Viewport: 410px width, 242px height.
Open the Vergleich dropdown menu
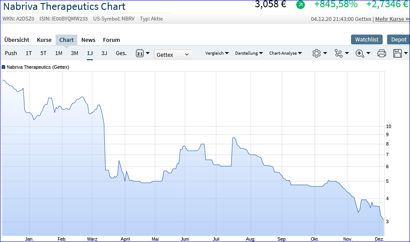(217, 53)
